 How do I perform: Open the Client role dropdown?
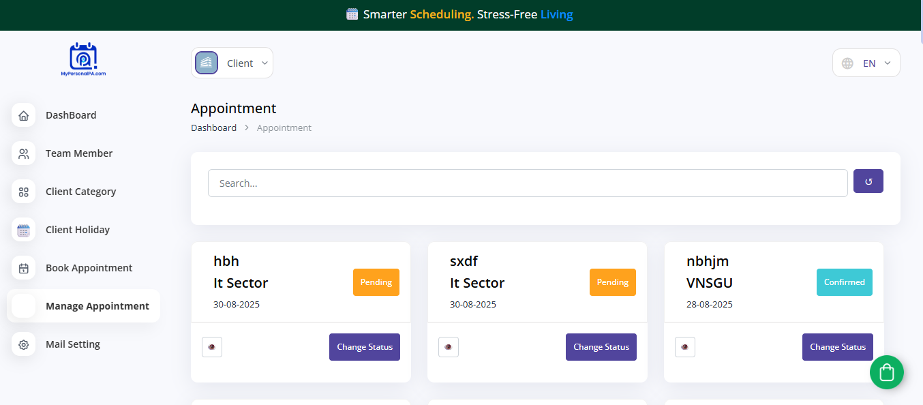pos(232,63)
